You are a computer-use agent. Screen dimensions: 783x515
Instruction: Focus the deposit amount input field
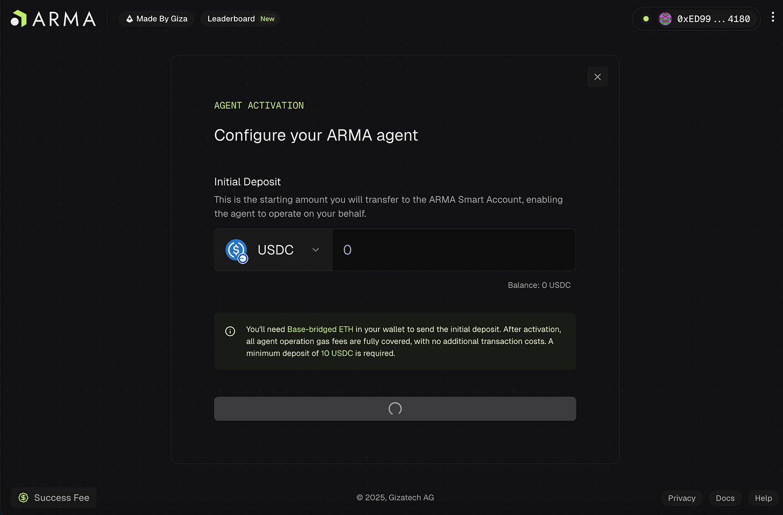pyautogui.click(x=454, y=250)
